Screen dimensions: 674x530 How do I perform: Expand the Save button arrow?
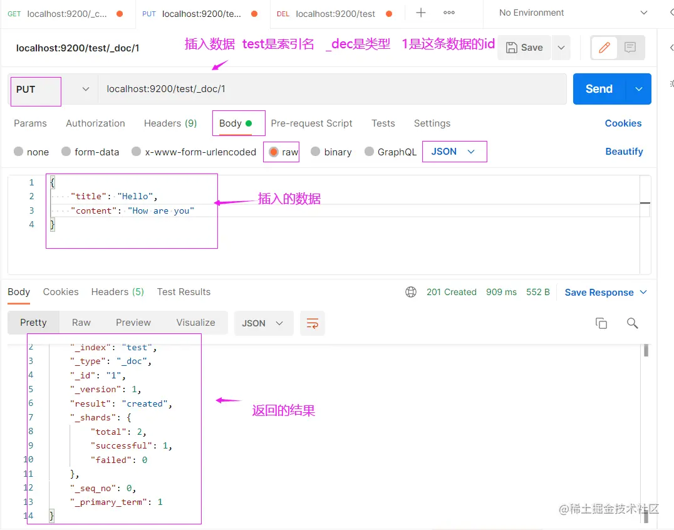point(561,47)
